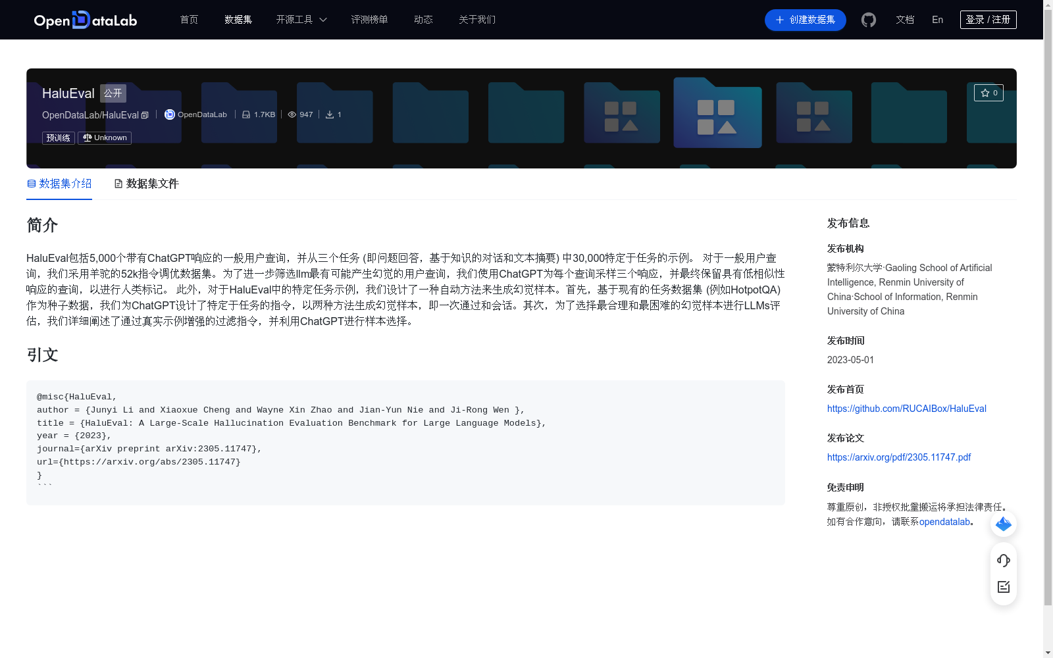The image size is (1053, 658).
Task: Click the page vertical scrollbar thumb
Action: 1048,307
